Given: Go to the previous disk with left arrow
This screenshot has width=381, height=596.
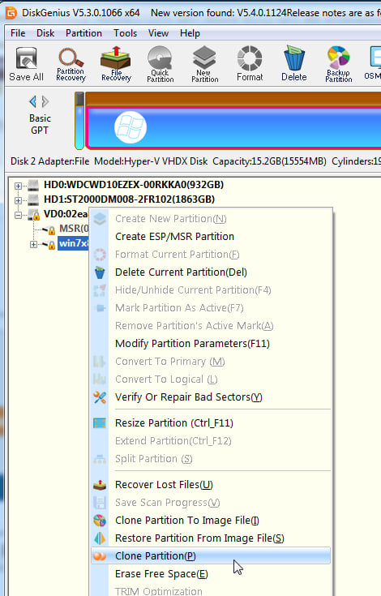Looking at the screenshot, I should coord(32,101).
